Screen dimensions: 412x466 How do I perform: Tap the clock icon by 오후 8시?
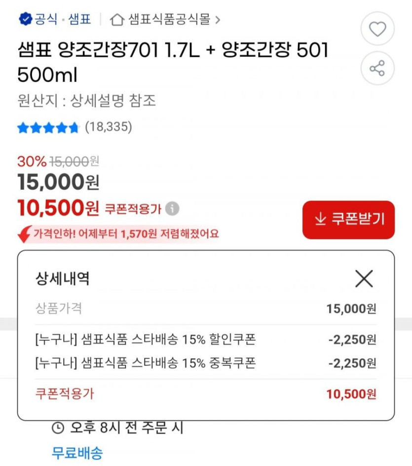click(x=58, y=428)
